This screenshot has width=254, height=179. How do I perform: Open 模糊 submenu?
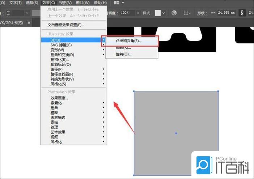[x=73, y=112]
